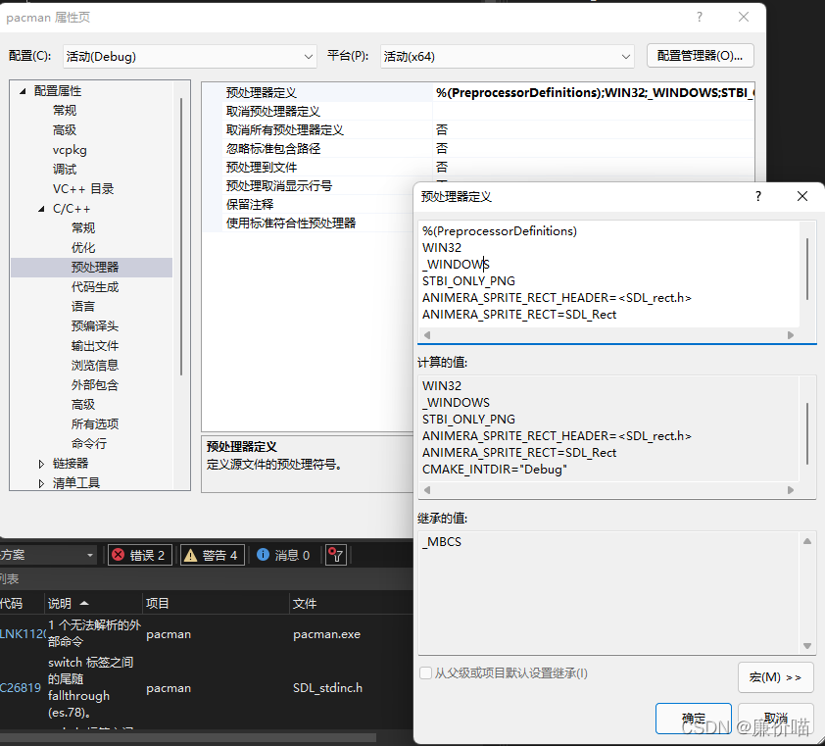
Task: Toggle the filter funnel icon in error list
Action: pos(336,555)
